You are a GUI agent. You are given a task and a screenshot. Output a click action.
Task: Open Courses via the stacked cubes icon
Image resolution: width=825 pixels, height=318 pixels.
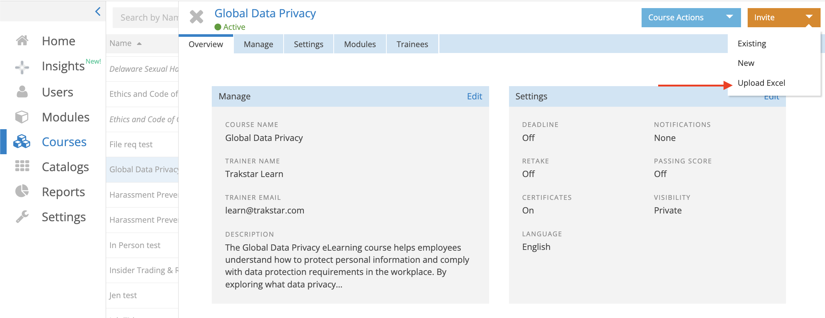tap(22, 142)
